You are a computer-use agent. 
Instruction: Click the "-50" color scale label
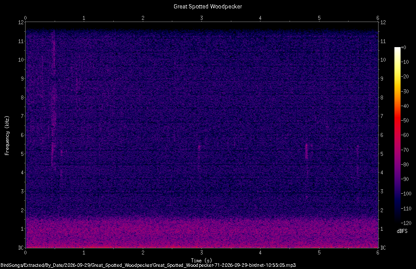[405, 121]
